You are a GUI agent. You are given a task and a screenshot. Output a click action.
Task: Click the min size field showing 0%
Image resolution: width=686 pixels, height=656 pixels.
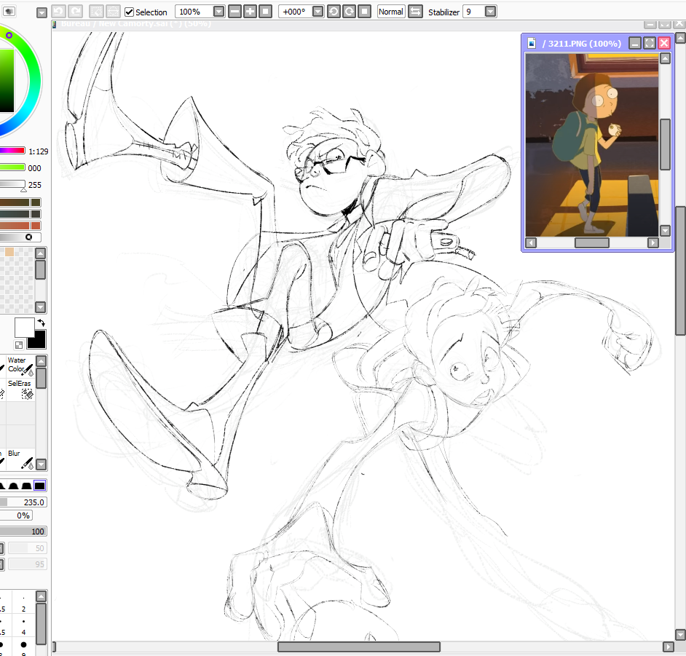pyautogui.click(x=16, y=515)
